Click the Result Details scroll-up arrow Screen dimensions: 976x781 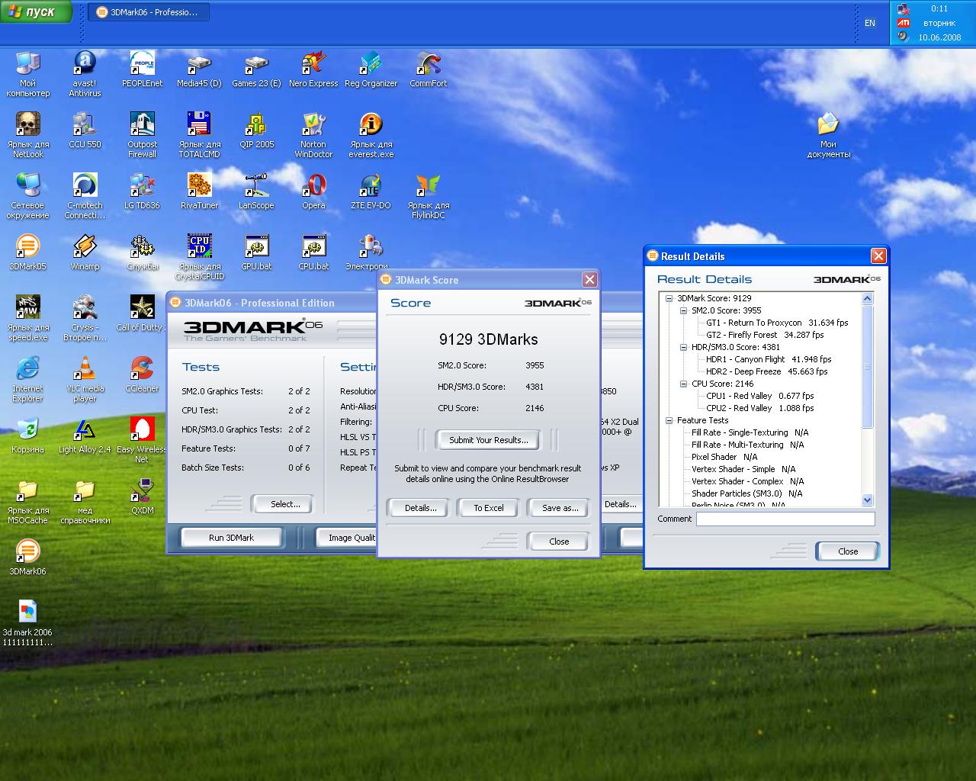(x=868, y=298)
